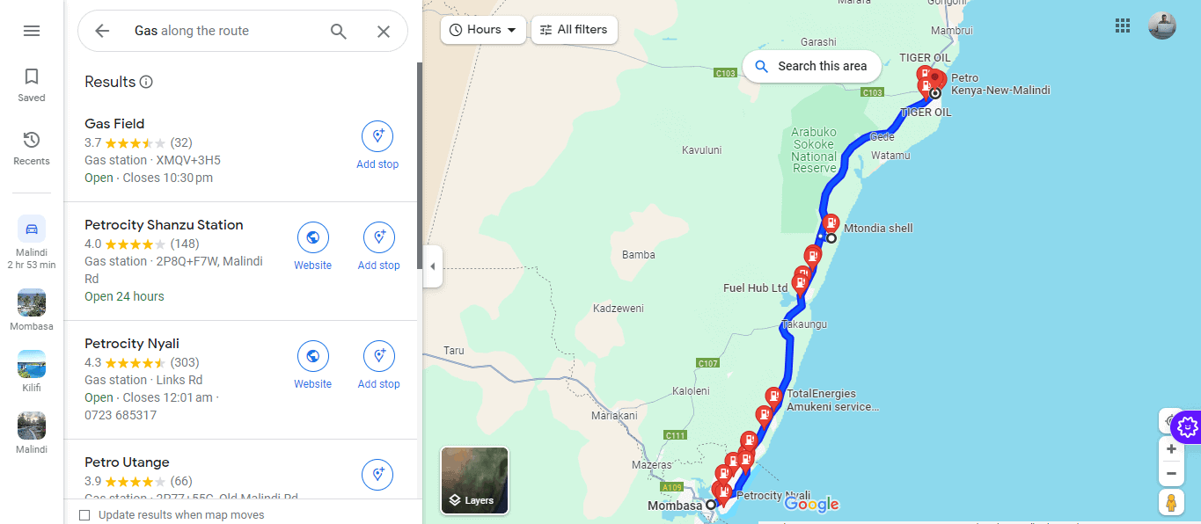Open the Layers panel on the map
This screenshot has width=1201, height=524.
coord(473,480)
